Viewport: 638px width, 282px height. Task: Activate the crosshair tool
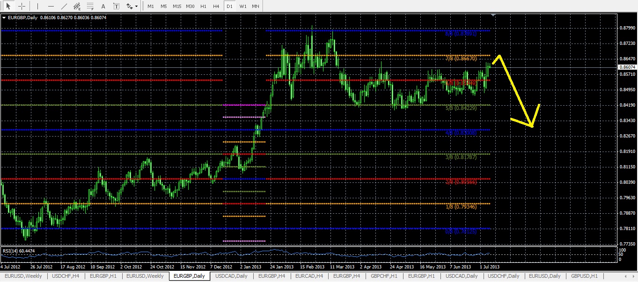22,7
